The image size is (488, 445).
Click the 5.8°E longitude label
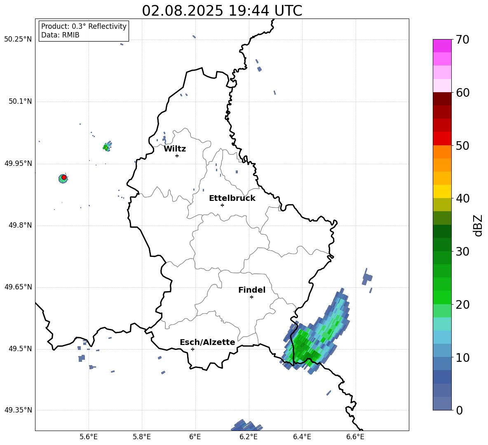[x=142, y=437]
